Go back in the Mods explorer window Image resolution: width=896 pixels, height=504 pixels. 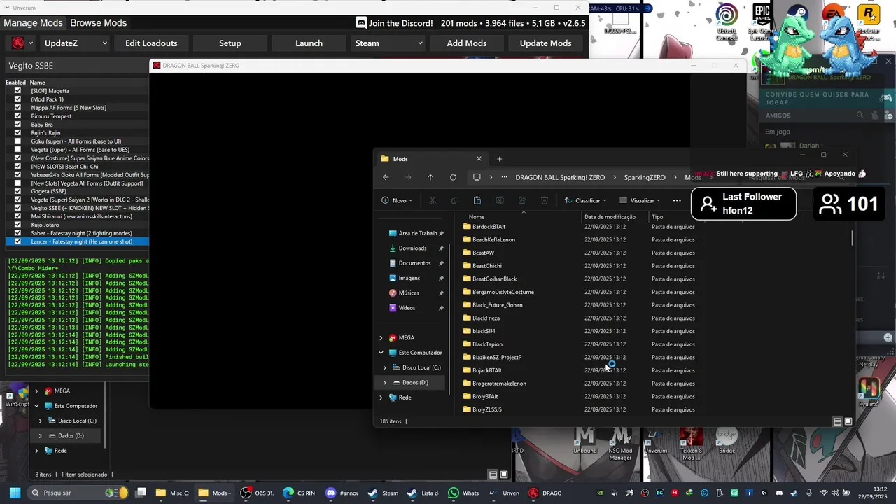point(386,178)
